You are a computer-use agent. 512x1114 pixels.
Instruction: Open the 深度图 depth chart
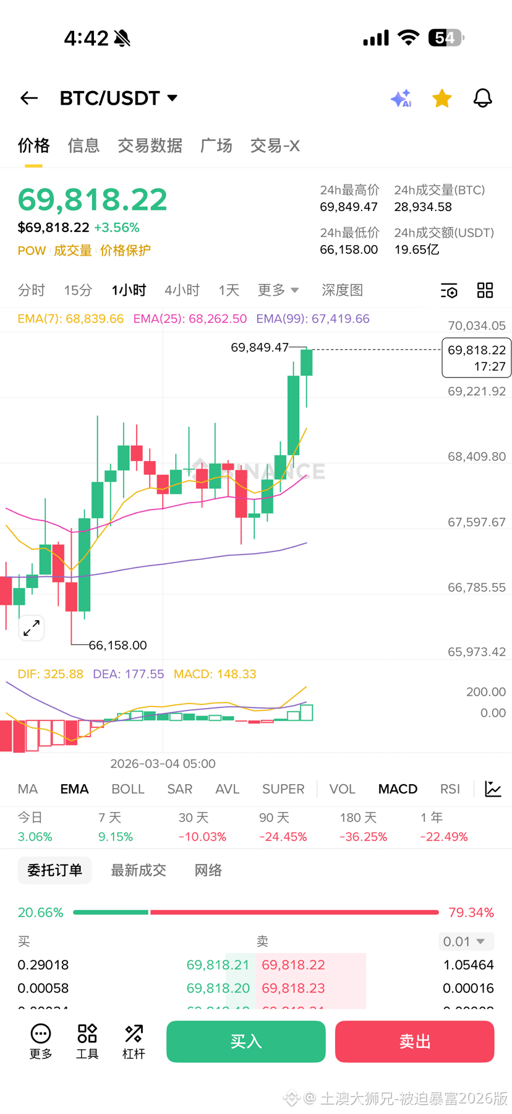point(342,290)
